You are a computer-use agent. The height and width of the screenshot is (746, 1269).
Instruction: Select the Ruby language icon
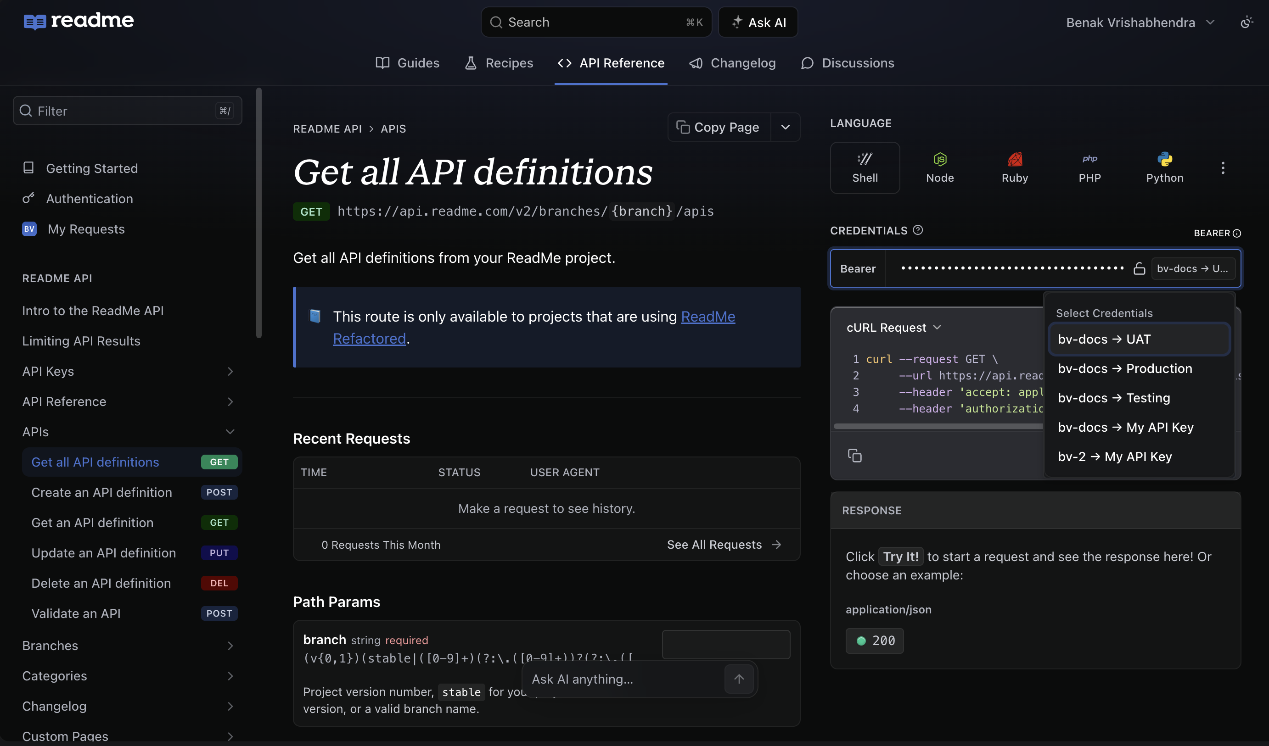(1014, 167)
